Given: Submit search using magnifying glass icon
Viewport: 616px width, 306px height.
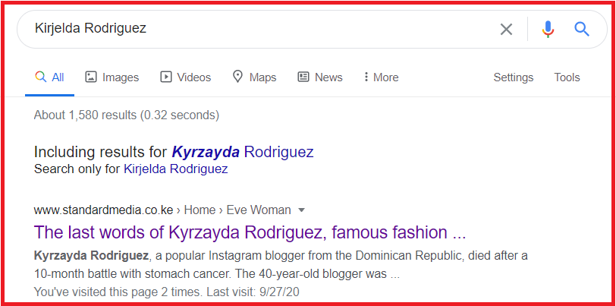Looking at the screenshot, I should point(581,29).
